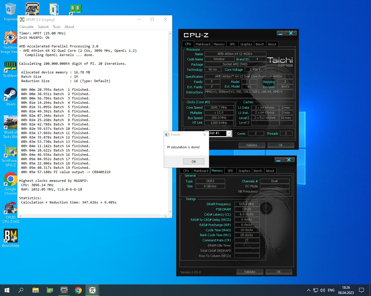
Task: Switch to Chrome on the taskbar
Action: coord(78,290)
